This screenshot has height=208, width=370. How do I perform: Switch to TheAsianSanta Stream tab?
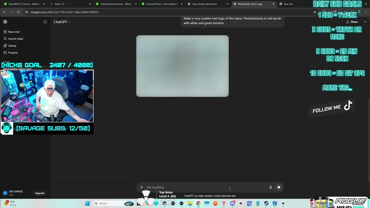(116, 4)
